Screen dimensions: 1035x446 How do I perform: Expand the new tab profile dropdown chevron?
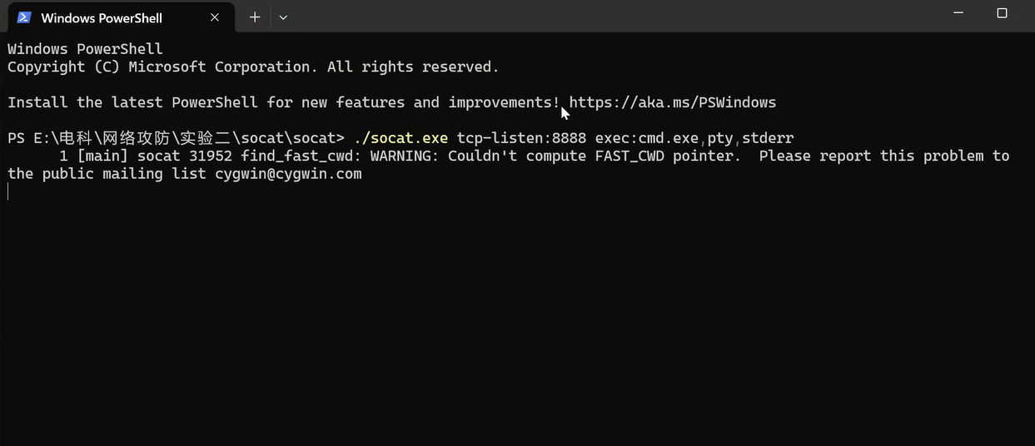coord(283,17)
